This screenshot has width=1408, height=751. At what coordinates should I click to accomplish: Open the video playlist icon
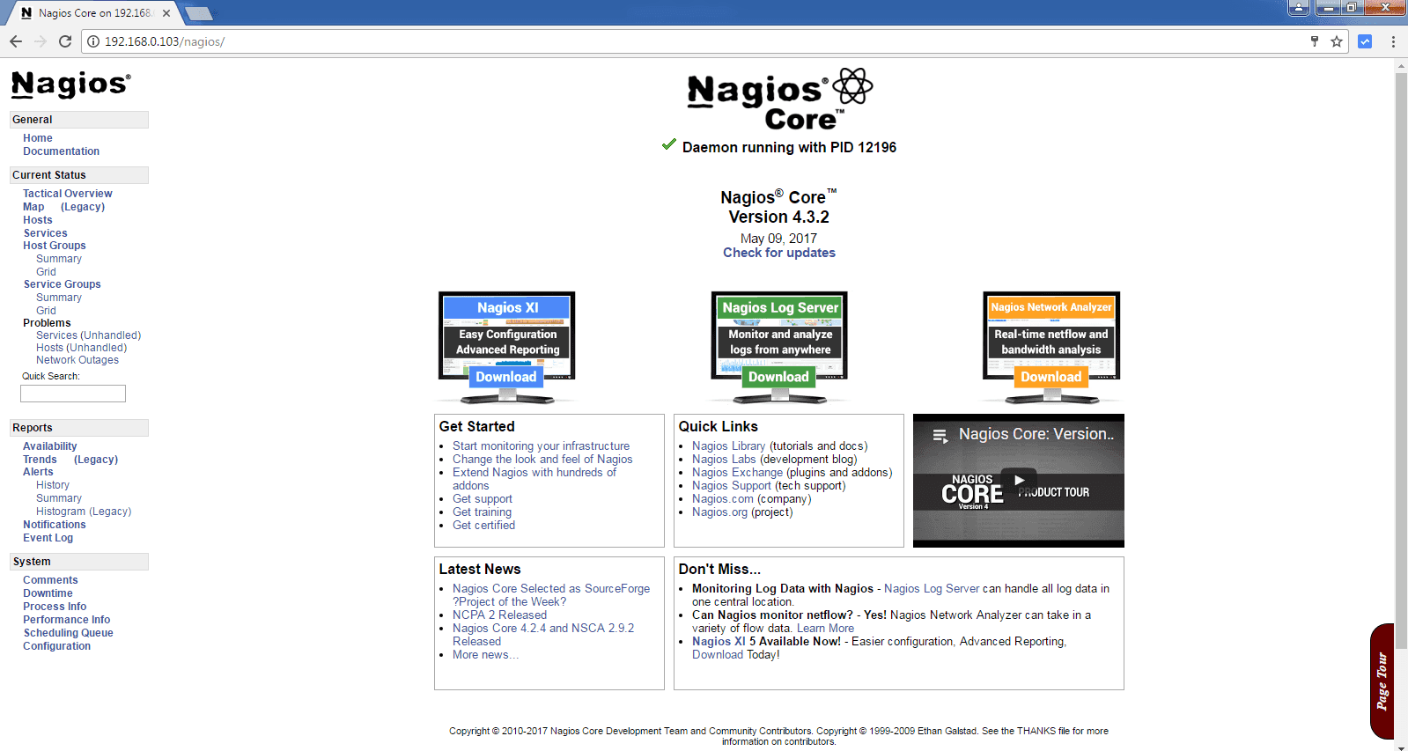pos(940,435)
